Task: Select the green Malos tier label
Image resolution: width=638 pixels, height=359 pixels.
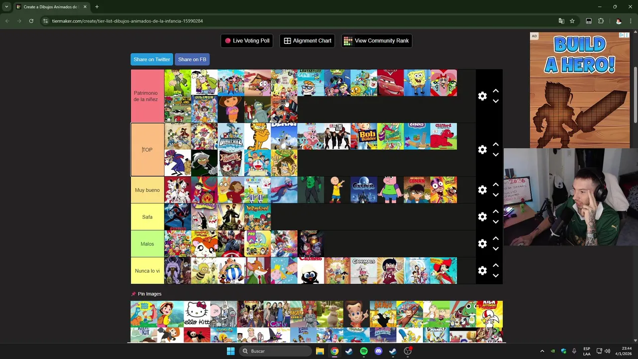Action: tap(147, 244)
